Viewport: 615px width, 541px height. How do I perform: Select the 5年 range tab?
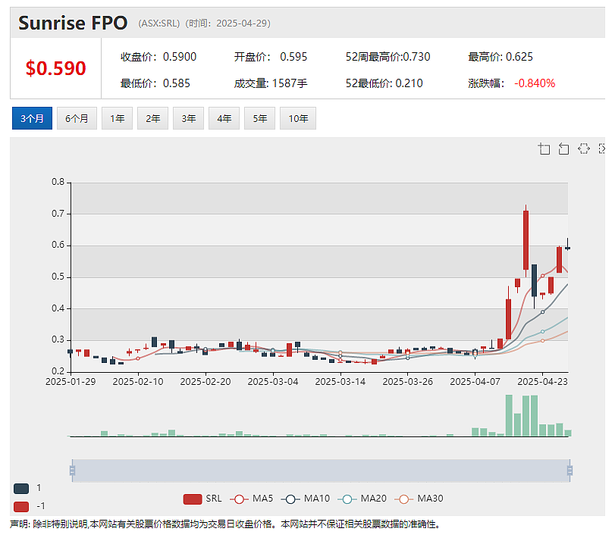(x=259, y=118)
